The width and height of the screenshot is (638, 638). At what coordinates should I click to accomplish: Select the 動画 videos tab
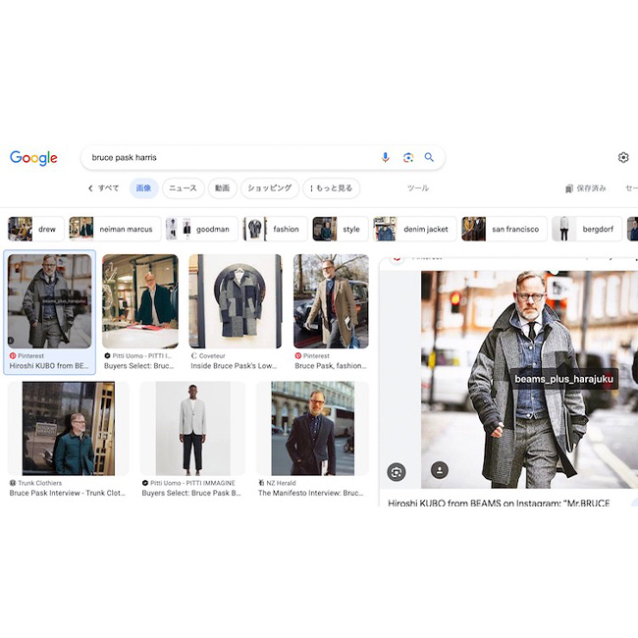[223, 188]
